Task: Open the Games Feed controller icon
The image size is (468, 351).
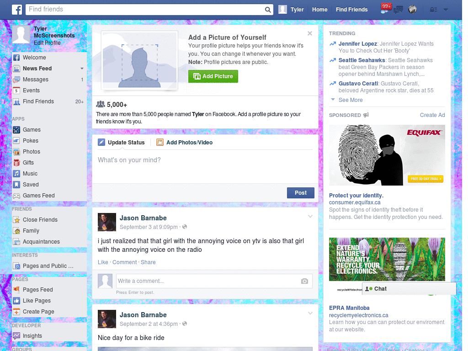Action: [17, 196]
